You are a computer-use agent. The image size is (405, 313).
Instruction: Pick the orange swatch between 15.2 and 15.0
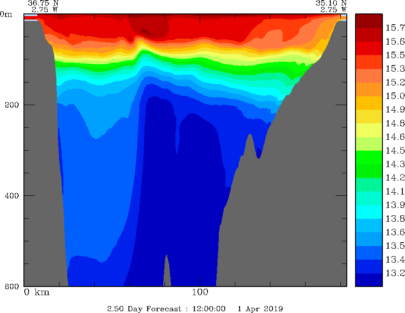click(x=369, y=89)
